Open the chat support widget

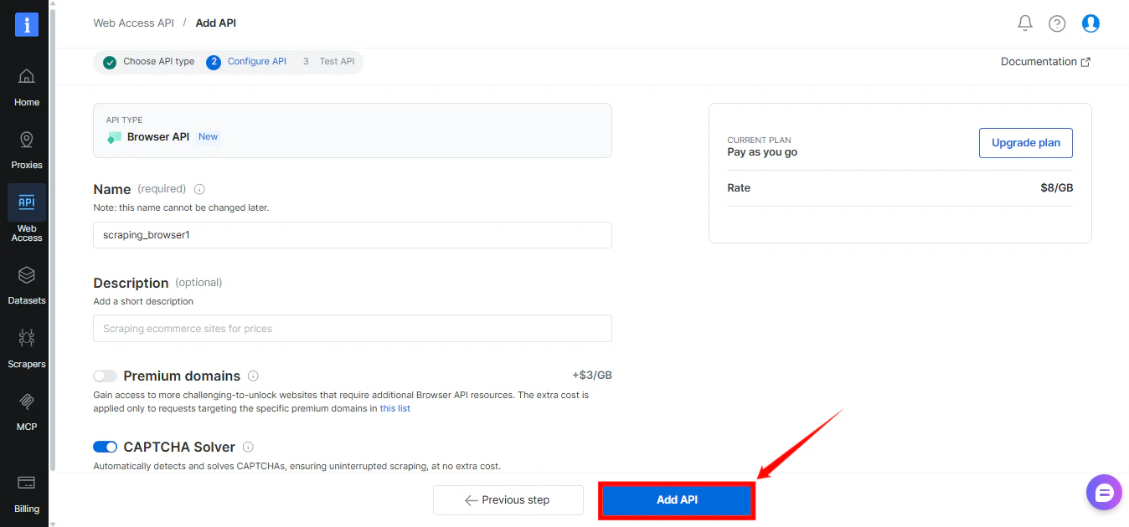[x=1103, y=492]
